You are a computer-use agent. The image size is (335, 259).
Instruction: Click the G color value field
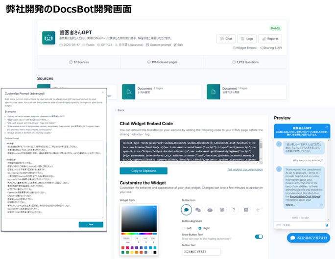145,238
